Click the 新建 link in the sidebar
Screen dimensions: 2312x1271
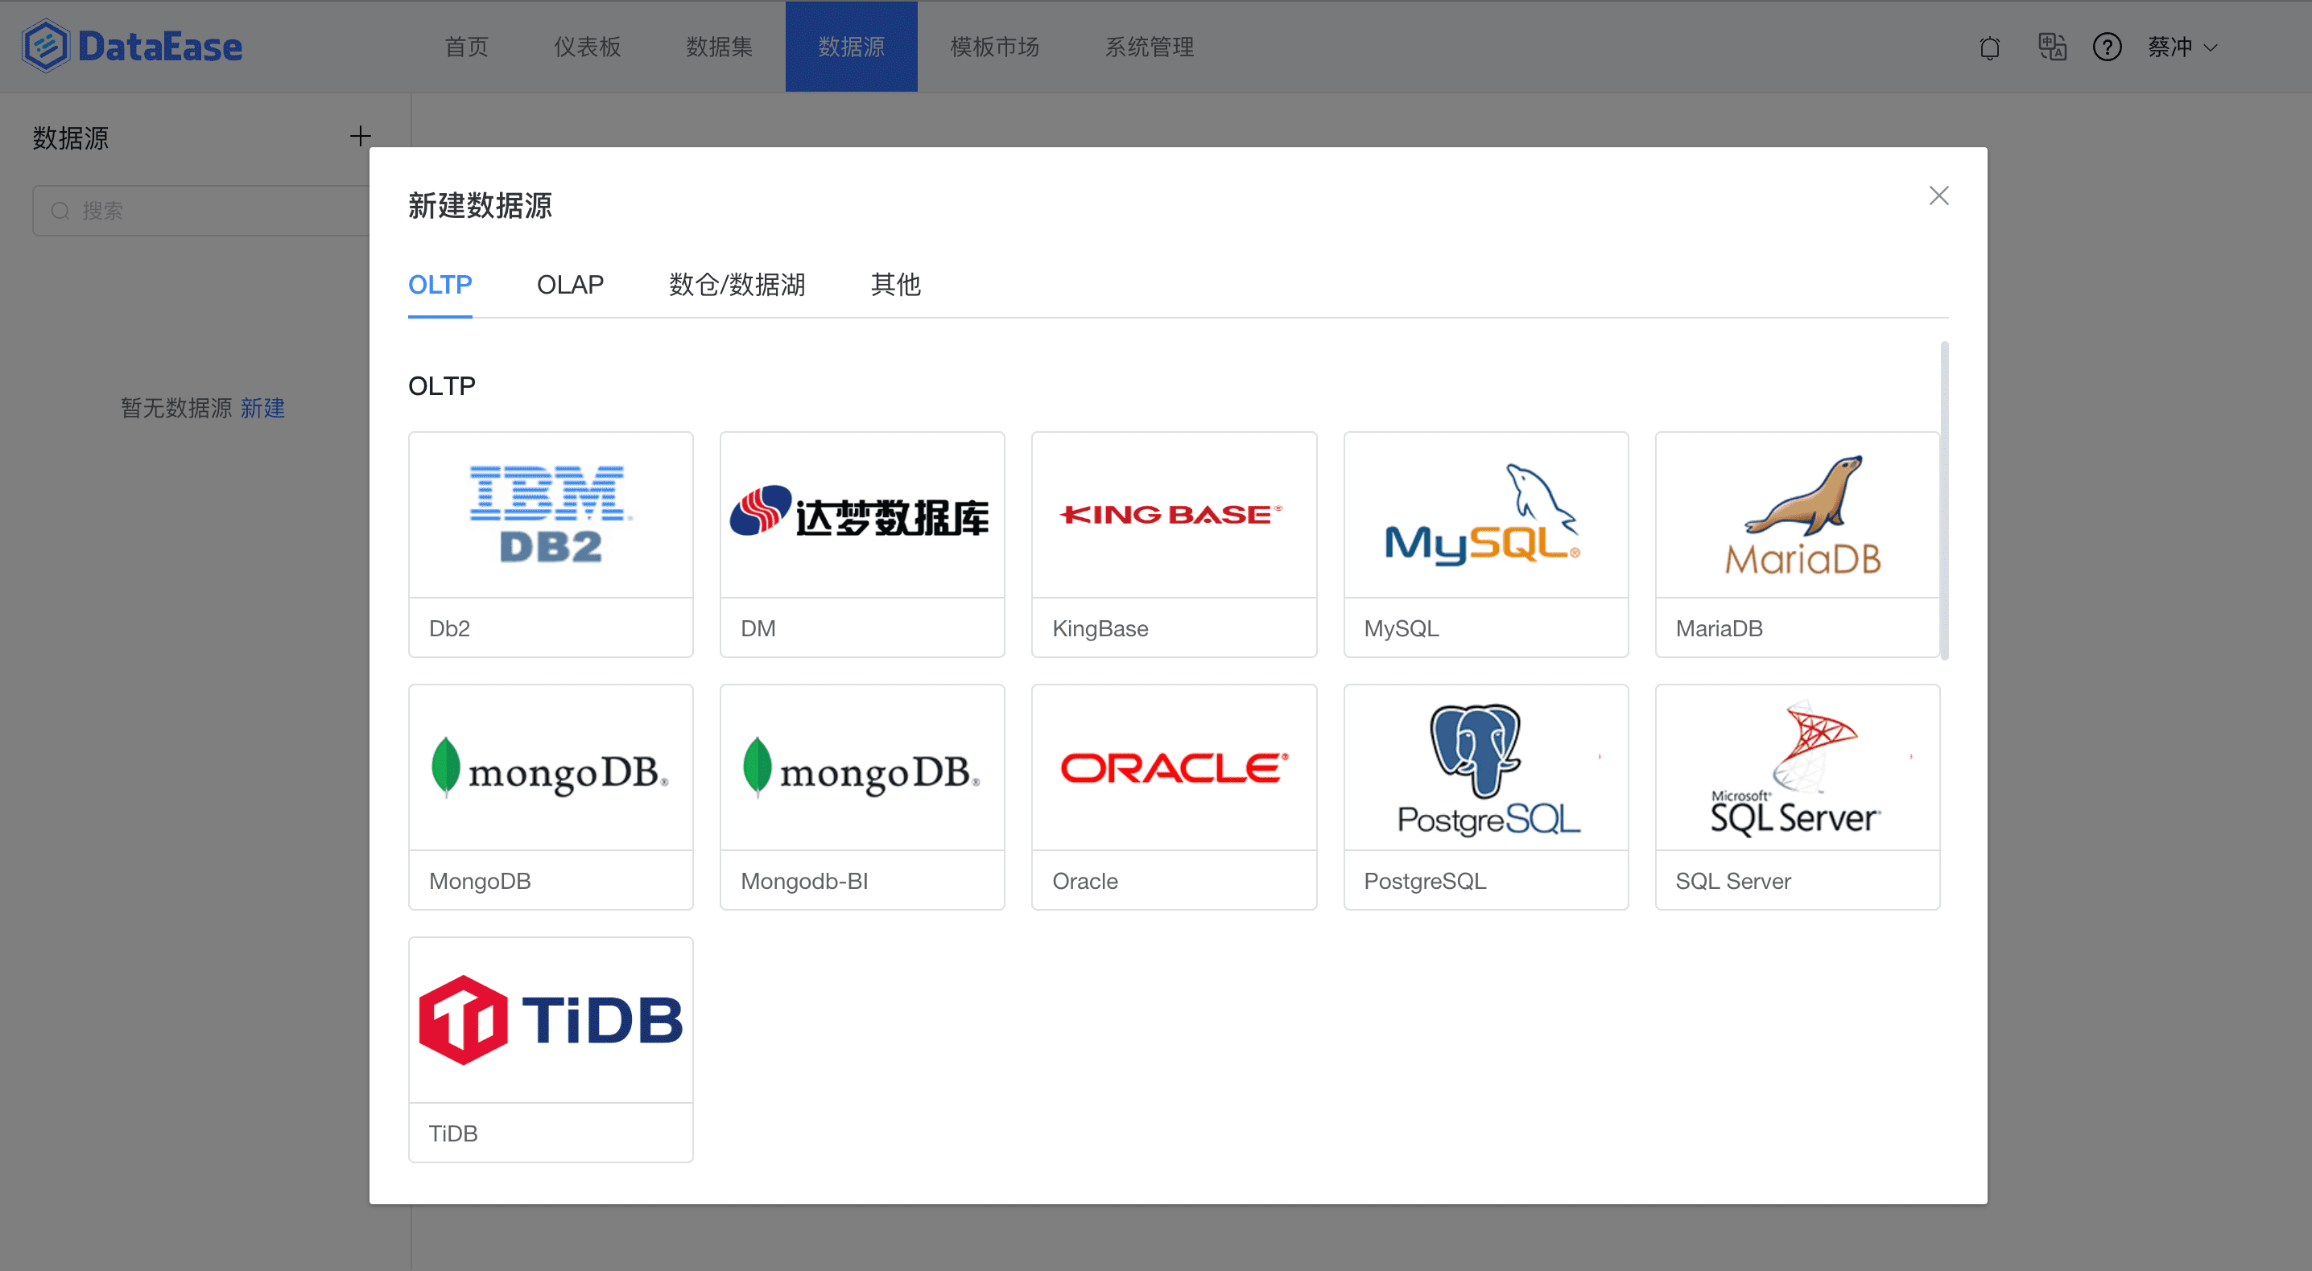coord(262,408)
